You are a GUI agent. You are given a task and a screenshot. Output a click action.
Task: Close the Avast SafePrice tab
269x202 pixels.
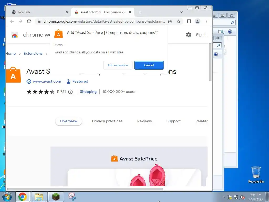[130, 12]
